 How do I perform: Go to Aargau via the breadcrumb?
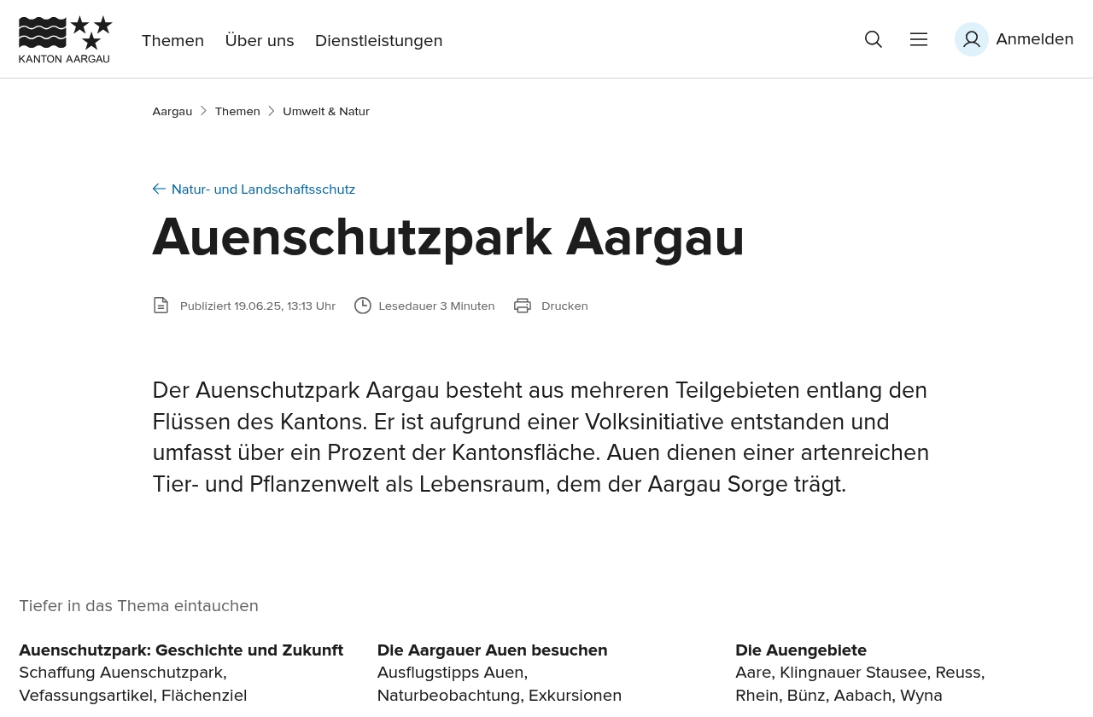click(x=172, y=111)
